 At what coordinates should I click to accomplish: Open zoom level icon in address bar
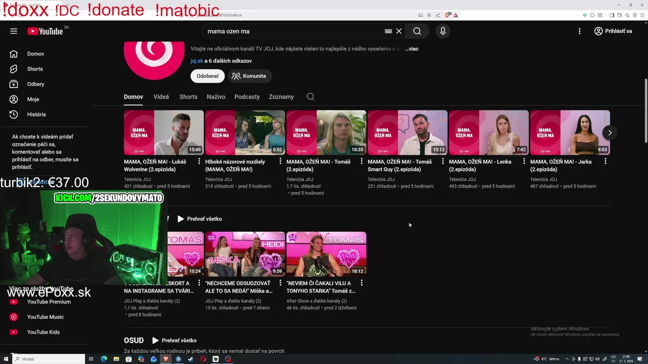click(x=429, y=15)
